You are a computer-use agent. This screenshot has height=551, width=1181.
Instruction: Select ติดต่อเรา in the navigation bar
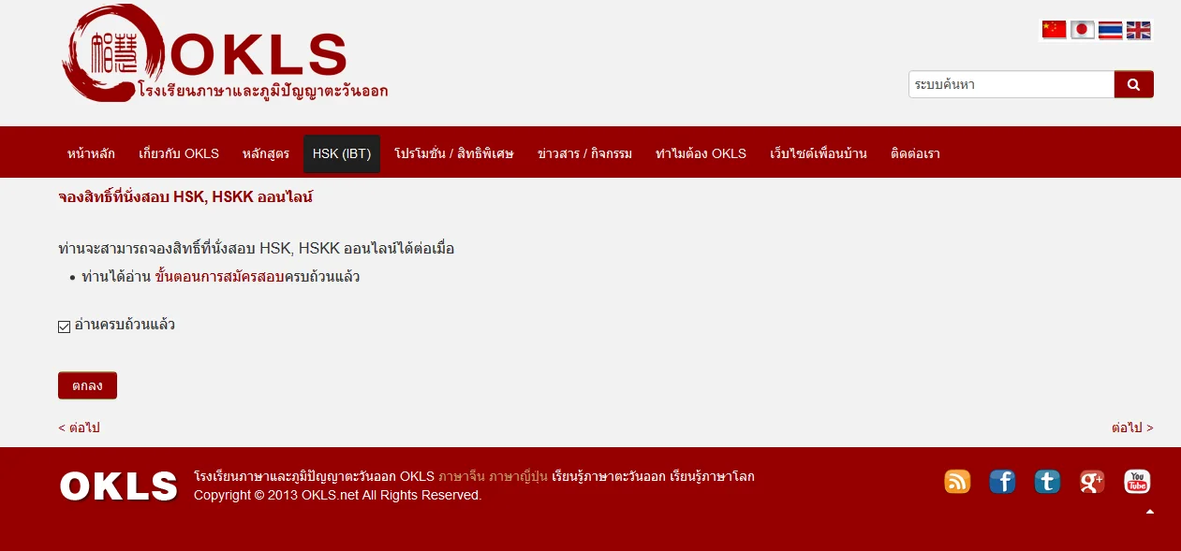coord(915,153)
